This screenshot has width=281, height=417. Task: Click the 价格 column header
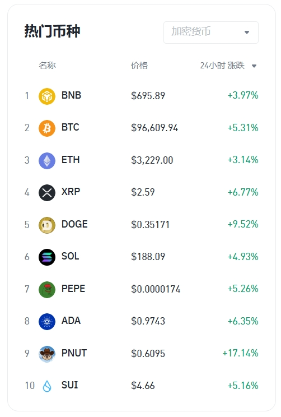[x=139, y=66]
